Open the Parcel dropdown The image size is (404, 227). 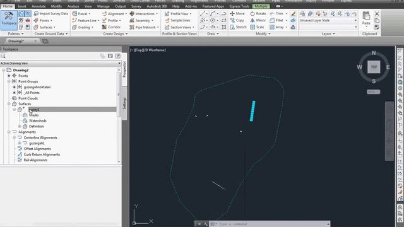[81, 14]
